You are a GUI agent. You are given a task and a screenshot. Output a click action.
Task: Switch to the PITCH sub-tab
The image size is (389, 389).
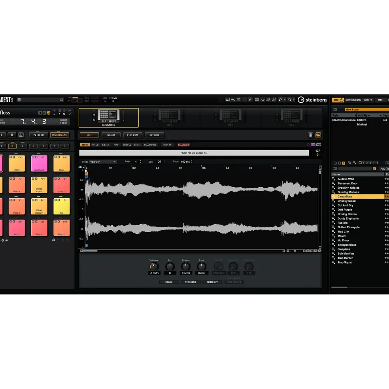(x=95, y=145)
